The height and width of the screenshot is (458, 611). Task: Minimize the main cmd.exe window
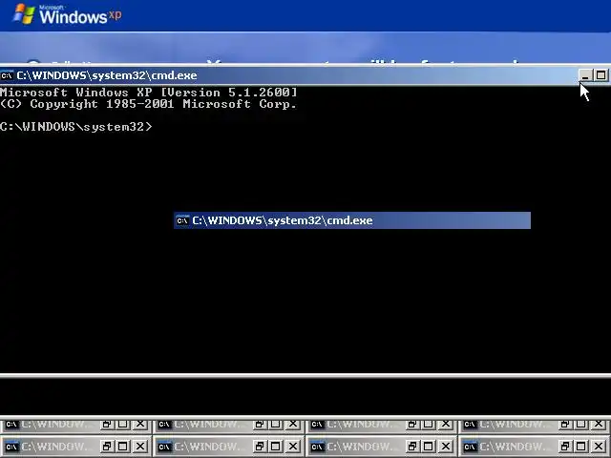click(x=585, y=75)
